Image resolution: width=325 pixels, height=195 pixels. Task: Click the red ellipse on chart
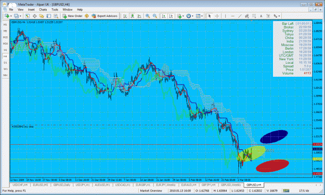click(x=272, y=165)
